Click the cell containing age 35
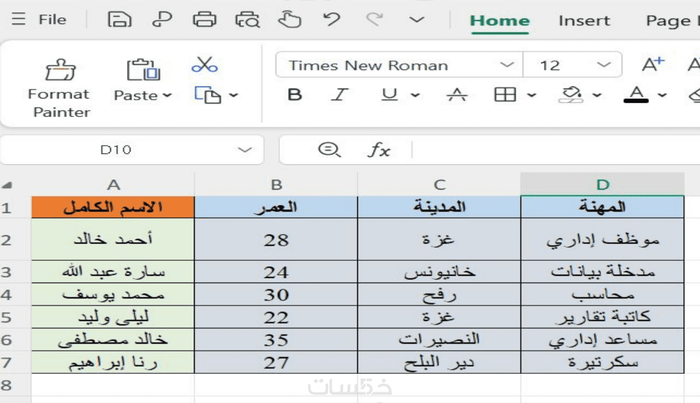The width and height of the screenshot is (700, 403). tap(276, 340)
